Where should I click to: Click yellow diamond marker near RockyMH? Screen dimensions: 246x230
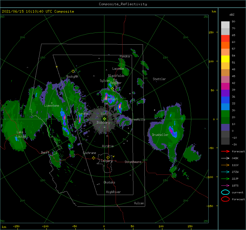coord(73,71)
